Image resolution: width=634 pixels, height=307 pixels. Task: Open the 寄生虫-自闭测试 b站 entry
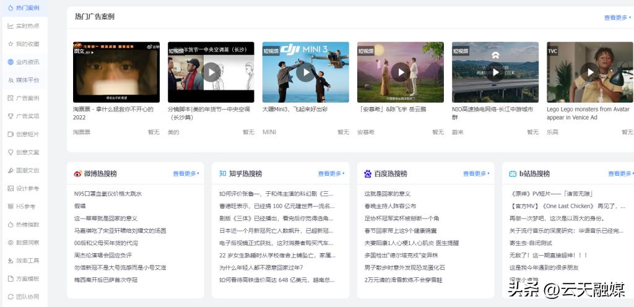click(x=531, y=243)
